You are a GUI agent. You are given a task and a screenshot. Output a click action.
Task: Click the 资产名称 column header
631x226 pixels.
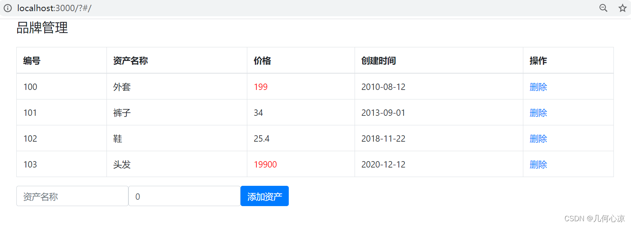[x=130, y=60]
